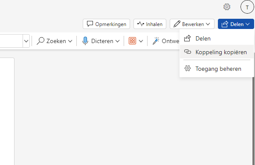Click the Inhalen catch-up button
Image resolution: width=255 pixels, height=165 pixels.
[150, 24]
